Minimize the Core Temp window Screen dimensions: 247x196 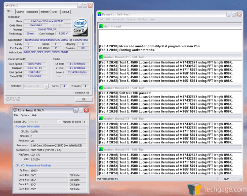tap(76, 110)
